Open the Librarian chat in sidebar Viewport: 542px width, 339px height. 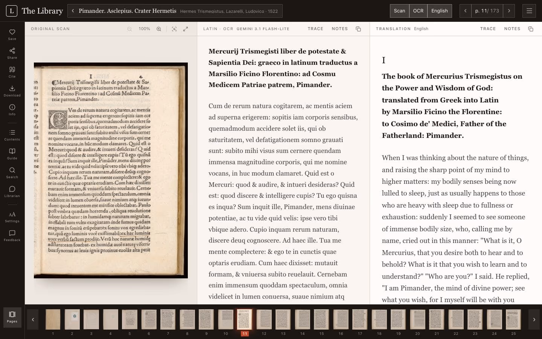(x=12, y=191)
